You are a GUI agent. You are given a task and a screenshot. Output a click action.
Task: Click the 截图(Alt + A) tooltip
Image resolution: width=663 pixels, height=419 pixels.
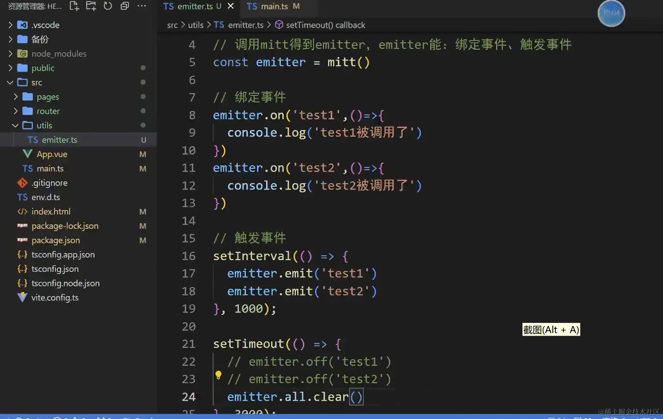(x=551, y=330)
